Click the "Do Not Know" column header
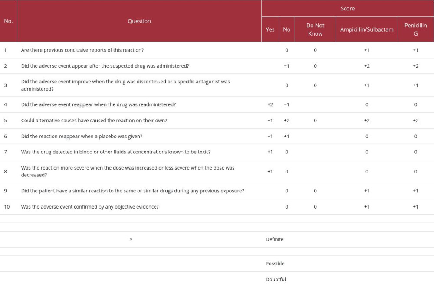Viewport: 434px width, 287px height. click(315, 29)
